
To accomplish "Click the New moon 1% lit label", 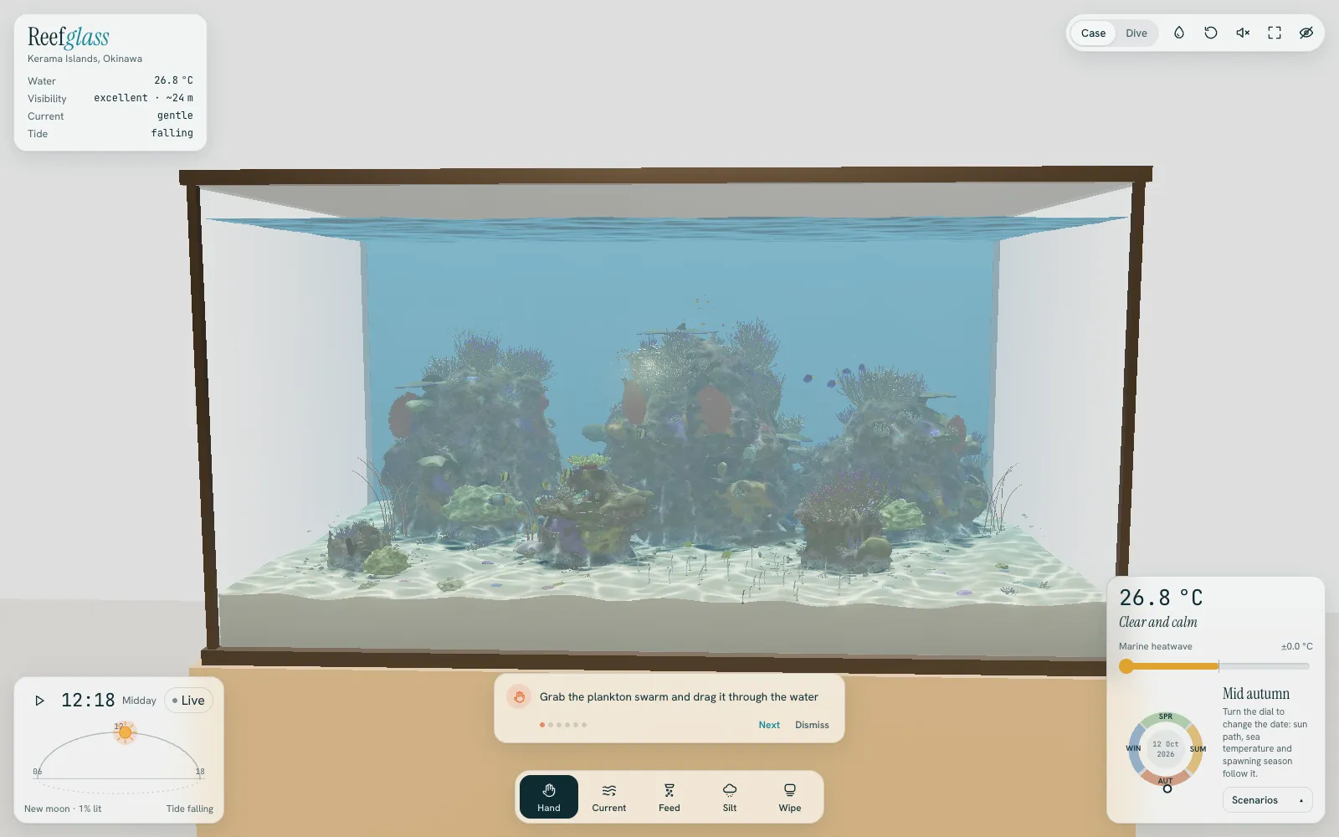I will tap(63, 809).
